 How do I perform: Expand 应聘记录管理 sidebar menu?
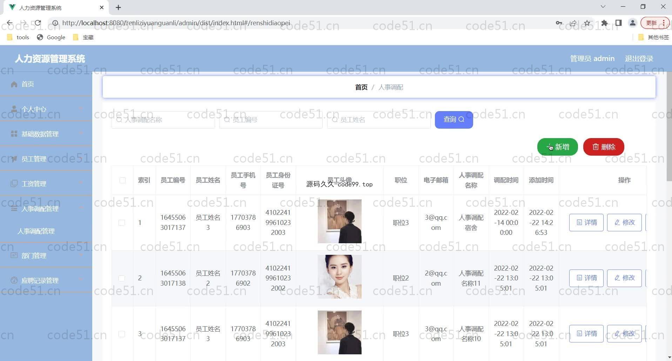click(46, 280)
